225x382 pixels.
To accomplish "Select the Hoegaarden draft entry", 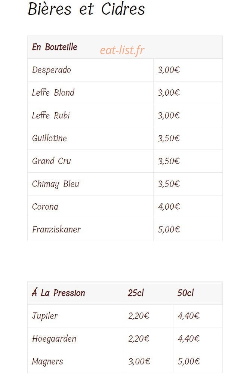I will point(54,339).
